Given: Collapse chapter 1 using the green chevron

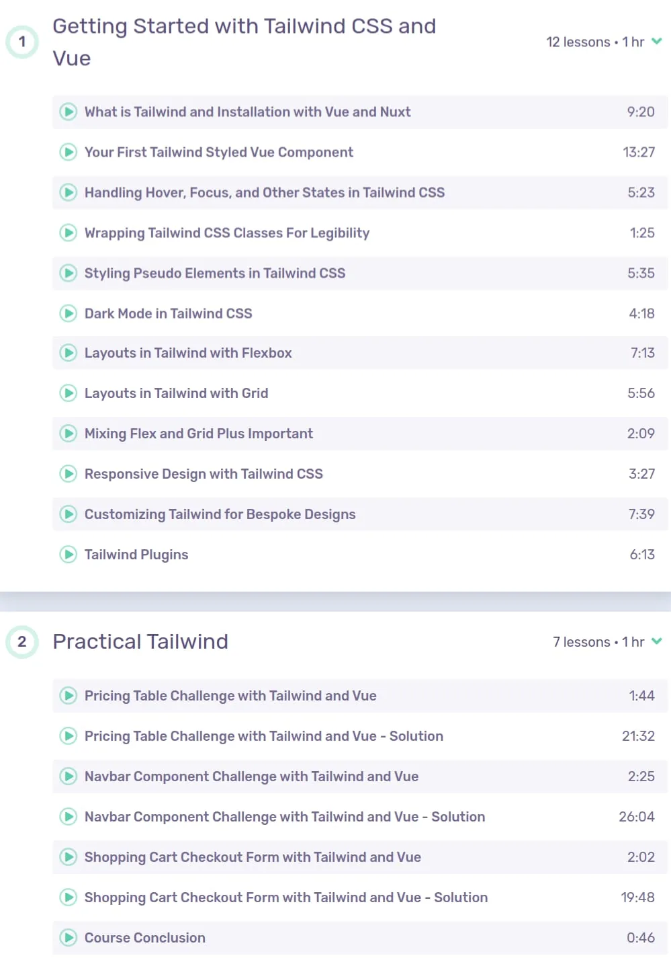Looking at the screenshot, I should point(657,42).
